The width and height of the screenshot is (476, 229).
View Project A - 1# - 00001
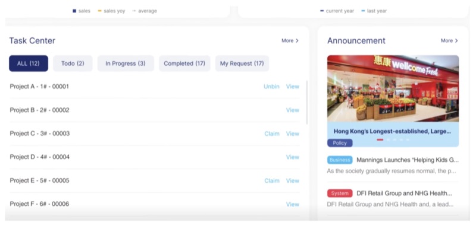pos(293,87)
